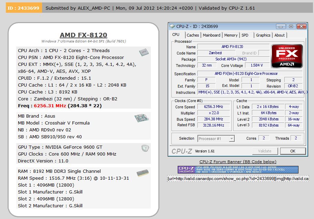Select the Graphics tab
Image resolution: width=314 pixels, height=219 pixels.
[263, 35]
